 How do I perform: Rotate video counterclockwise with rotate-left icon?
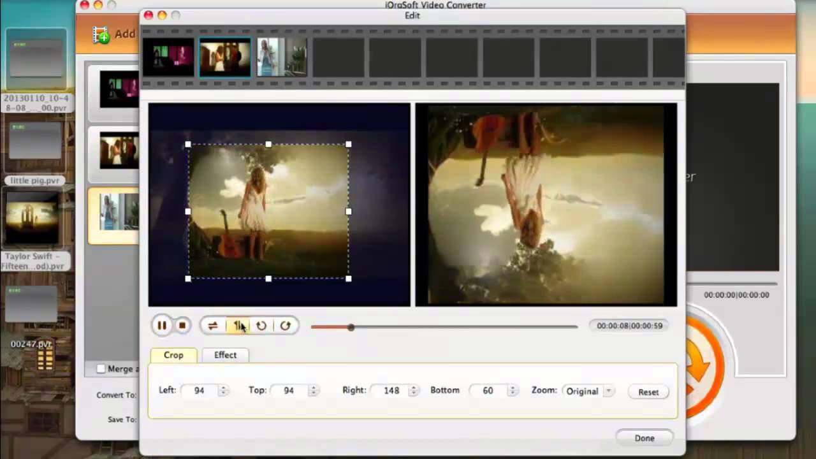click(x=261, y=326)
